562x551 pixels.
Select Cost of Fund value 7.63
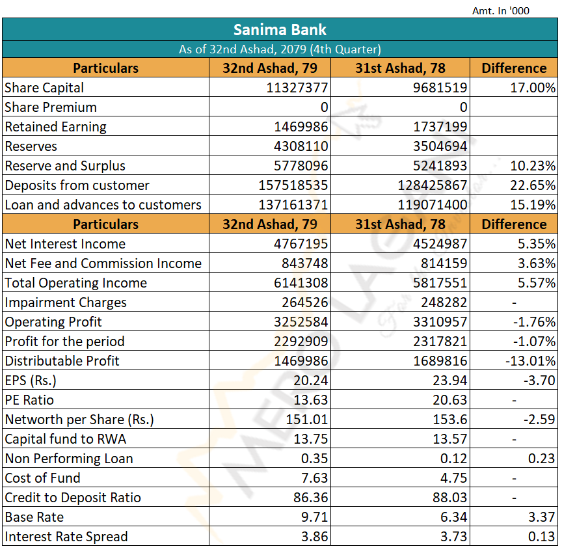(x=314, y=479)
